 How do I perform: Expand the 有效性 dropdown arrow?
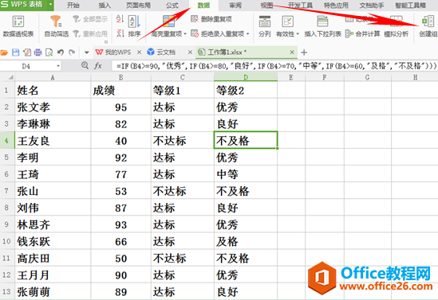298,34
